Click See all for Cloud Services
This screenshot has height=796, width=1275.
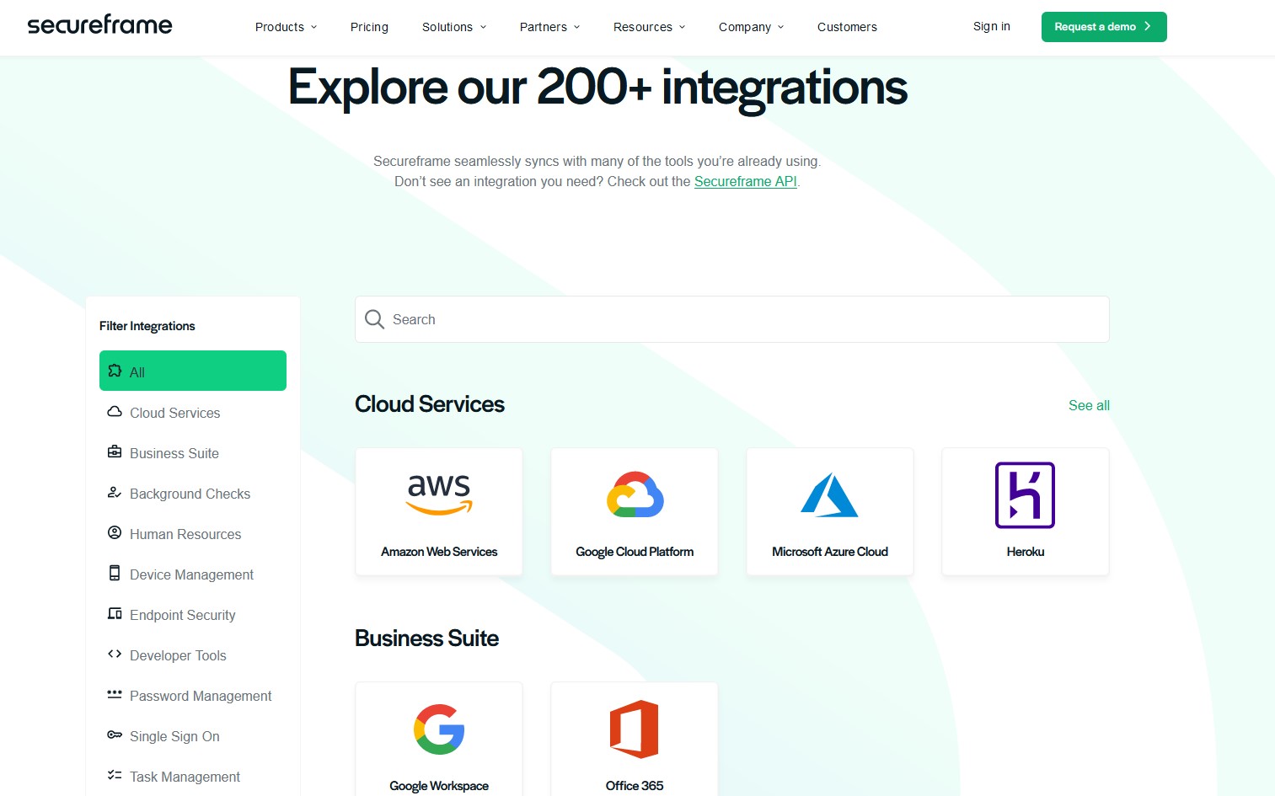coord(1089,405)
